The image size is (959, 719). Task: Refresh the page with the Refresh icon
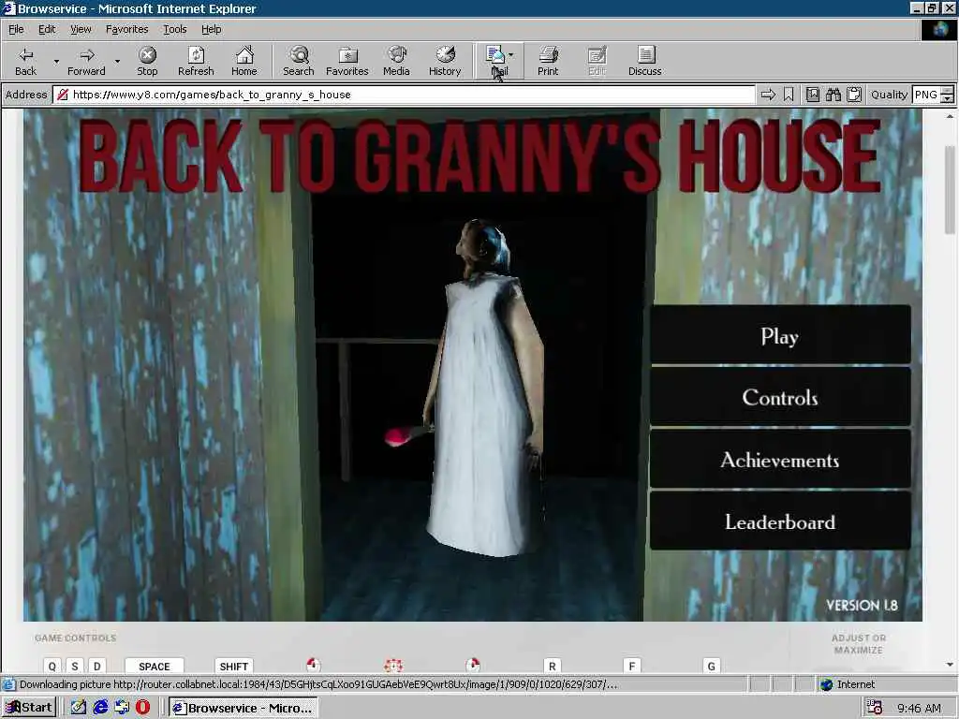click(196, 55)
